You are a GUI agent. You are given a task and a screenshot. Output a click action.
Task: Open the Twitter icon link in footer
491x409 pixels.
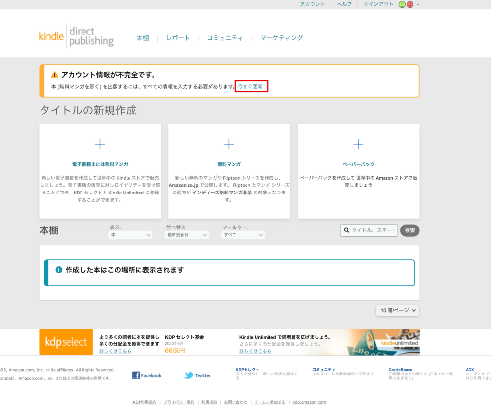coord(197,375)
